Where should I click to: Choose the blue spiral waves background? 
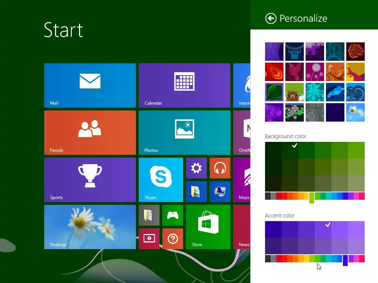355,92
